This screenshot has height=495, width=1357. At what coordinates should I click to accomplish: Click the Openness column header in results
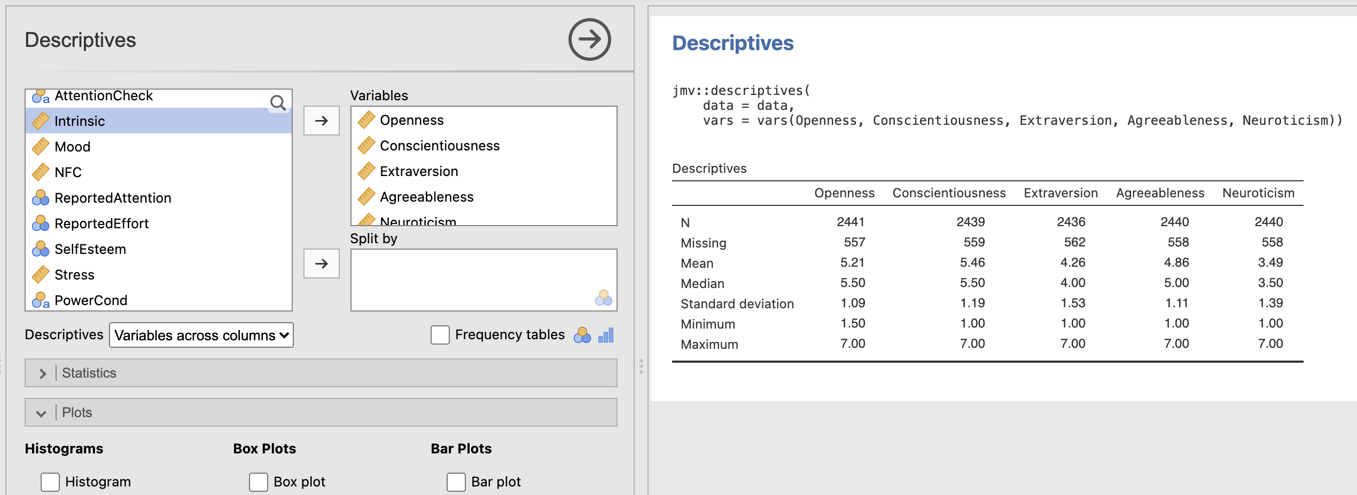pyautogui.click(x=844, y=193)
